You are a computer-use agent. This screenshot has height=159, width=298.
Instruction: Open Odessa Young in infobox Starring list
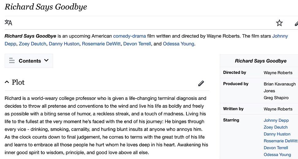[x=277, y=154]
